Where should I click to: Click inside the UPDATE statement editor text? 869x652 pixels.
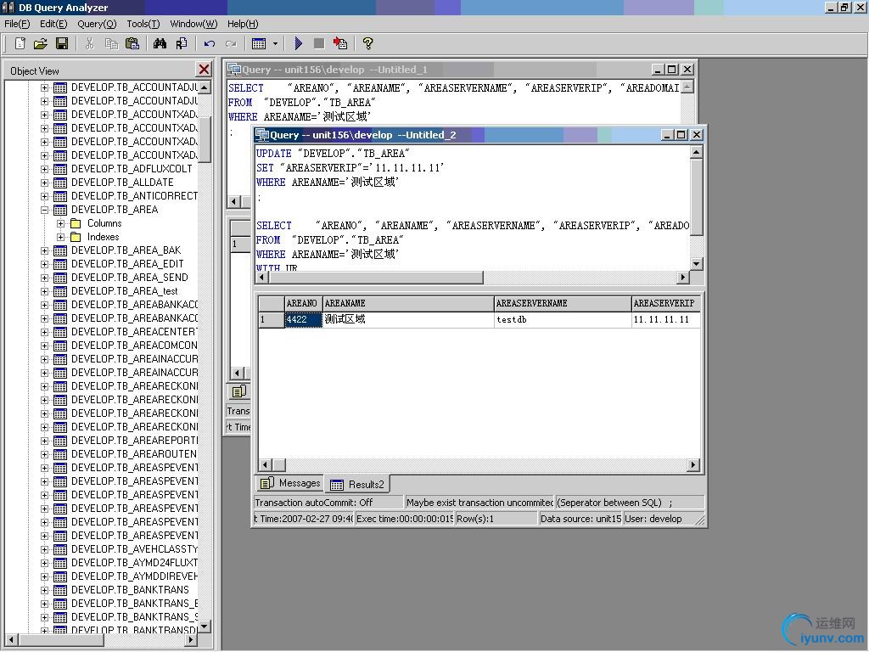click(350, 167)
